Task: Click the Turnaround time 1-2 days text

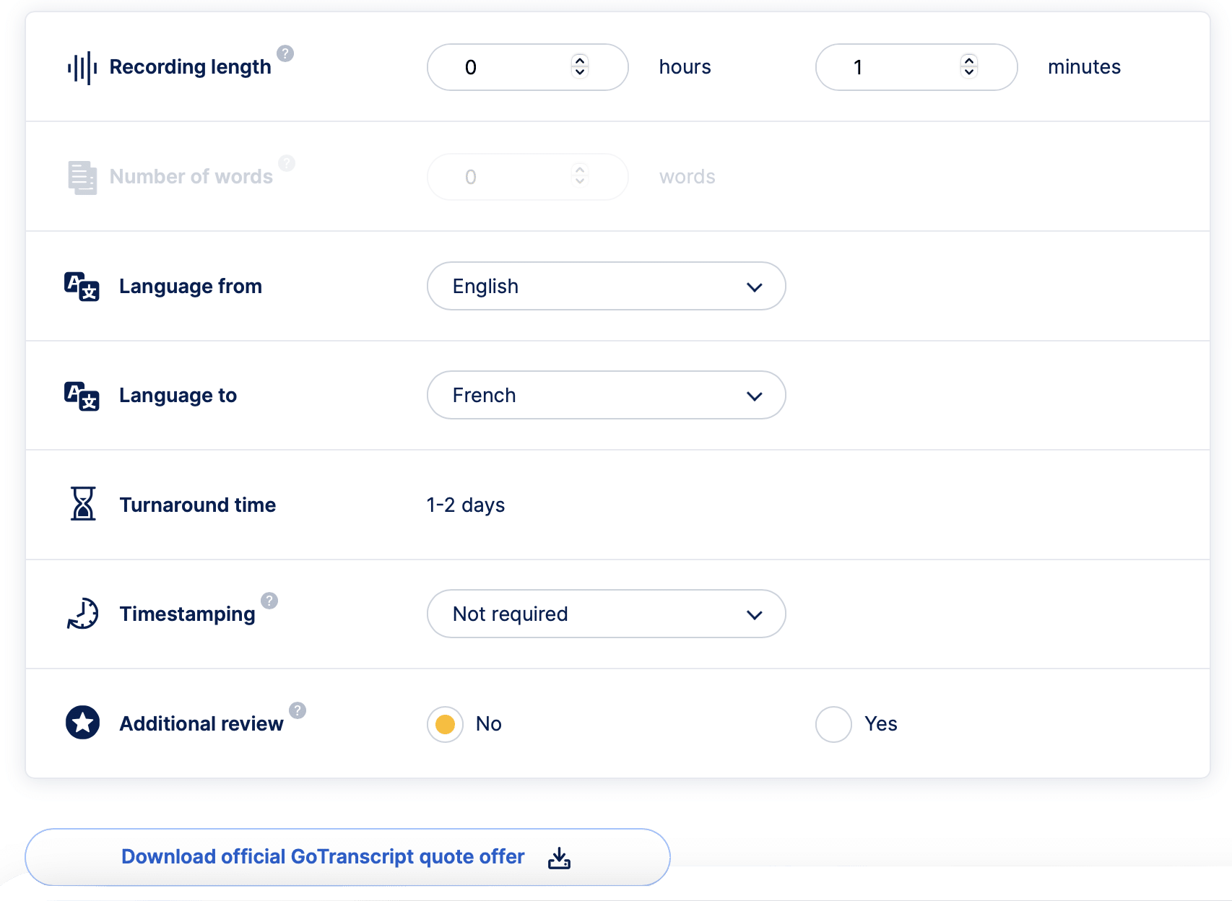Action: [465, 505]
